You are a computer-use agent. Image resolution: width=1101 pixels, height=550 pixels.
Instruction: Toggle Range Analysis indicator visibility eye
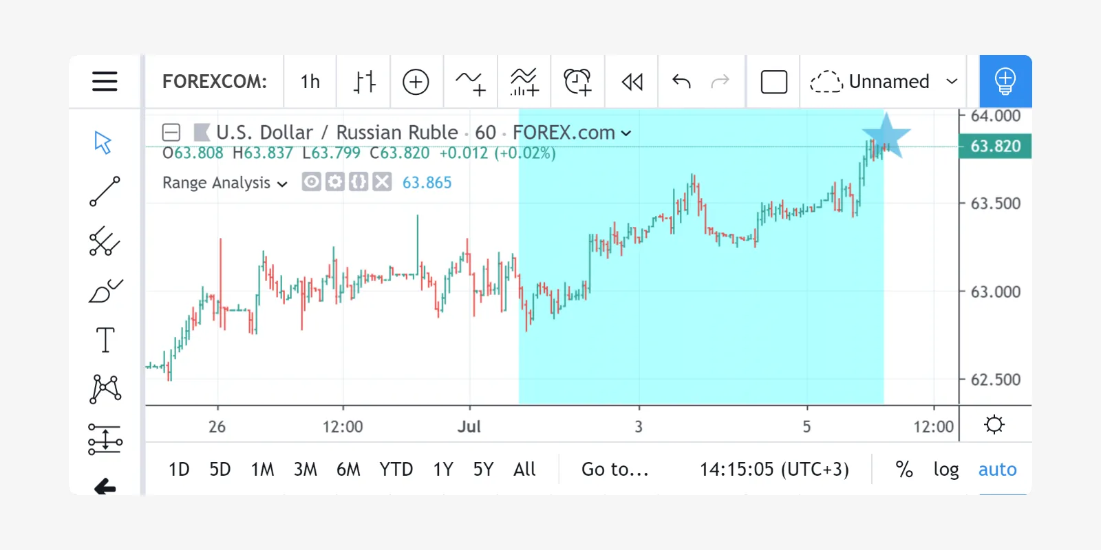pyautogui.click(x=312, y=182)
